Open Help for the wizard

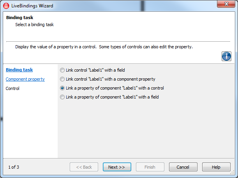[216, 167]
